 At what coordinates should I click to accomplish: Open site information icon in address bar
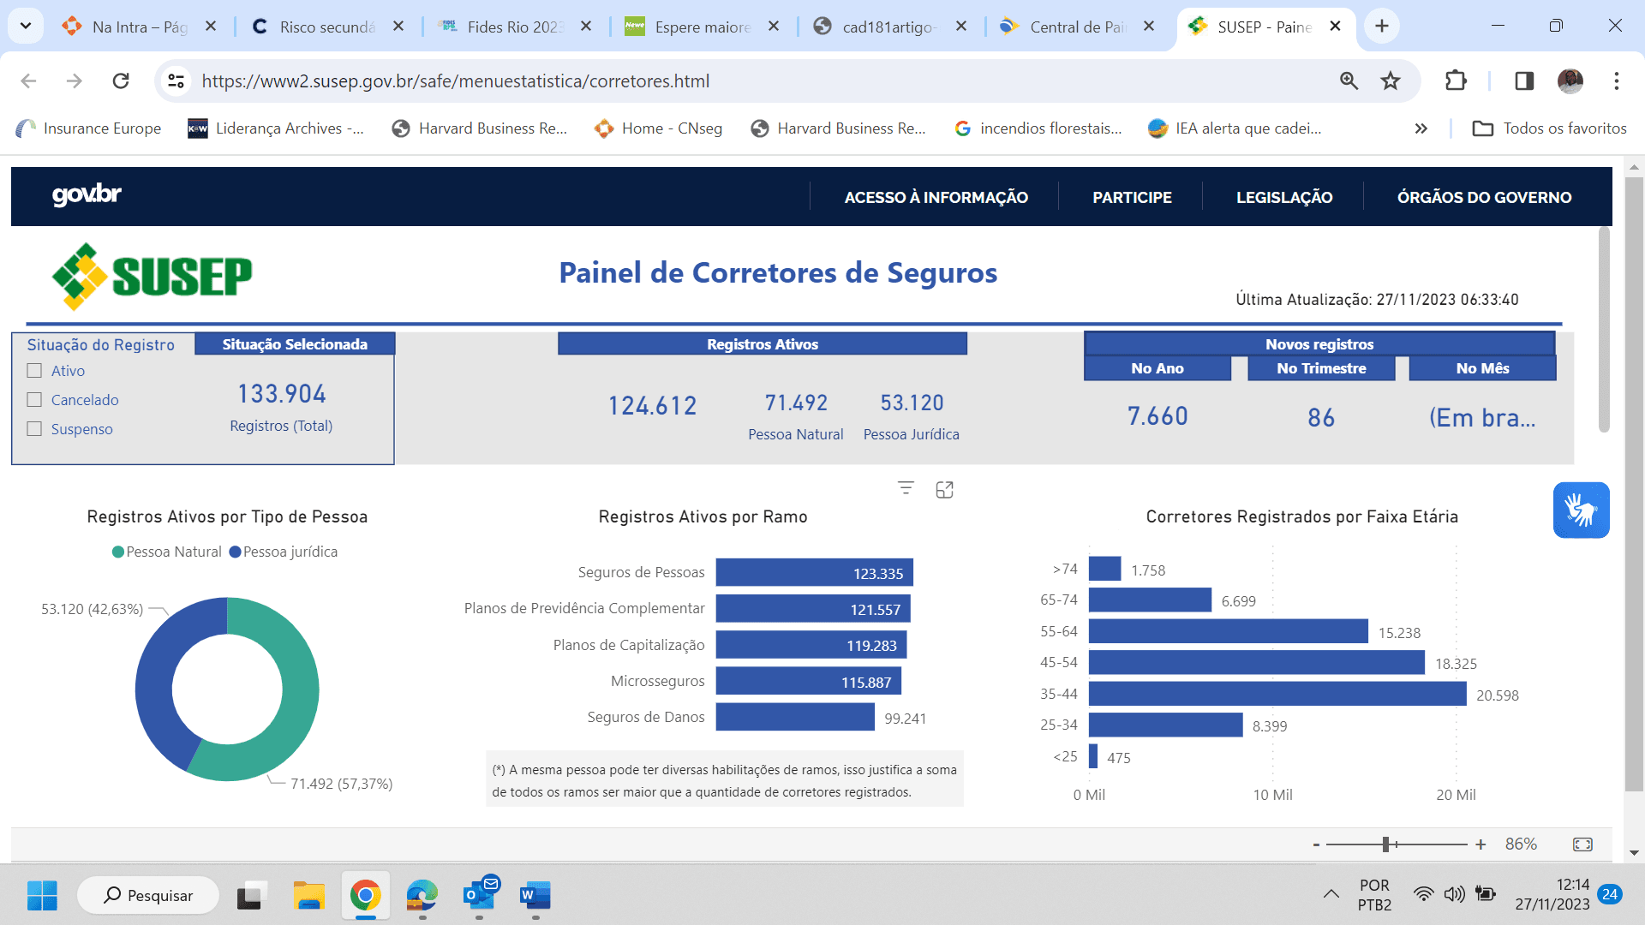[176, 81]
